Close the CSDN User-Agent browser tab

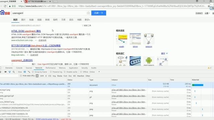[50, 1]
